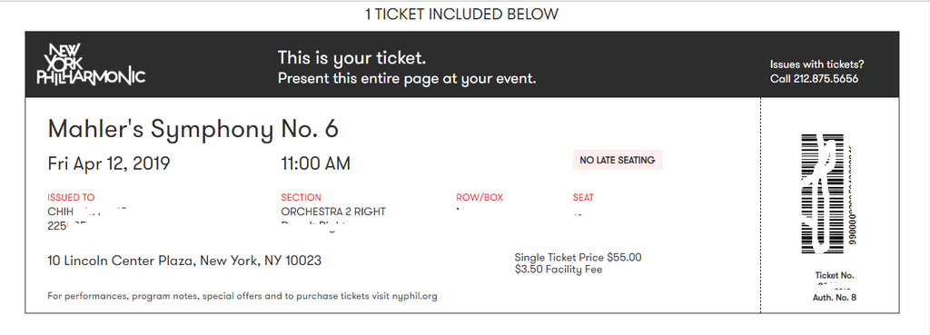Click the 11:00 AM showtime
This screenshot has height=335, width=930.
tap(315, 163)
